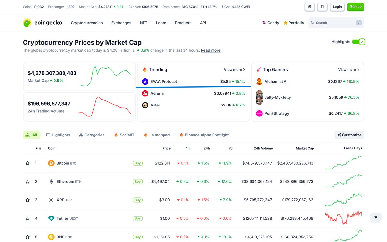The image size is (387, 242).
Task: Click the Aster trending icon
Action: [x=145, y=105]
